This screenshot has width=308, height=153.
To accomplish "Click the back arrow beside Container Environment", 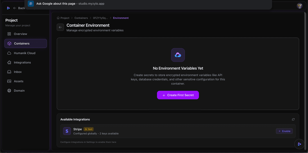I will coord(60,27).
